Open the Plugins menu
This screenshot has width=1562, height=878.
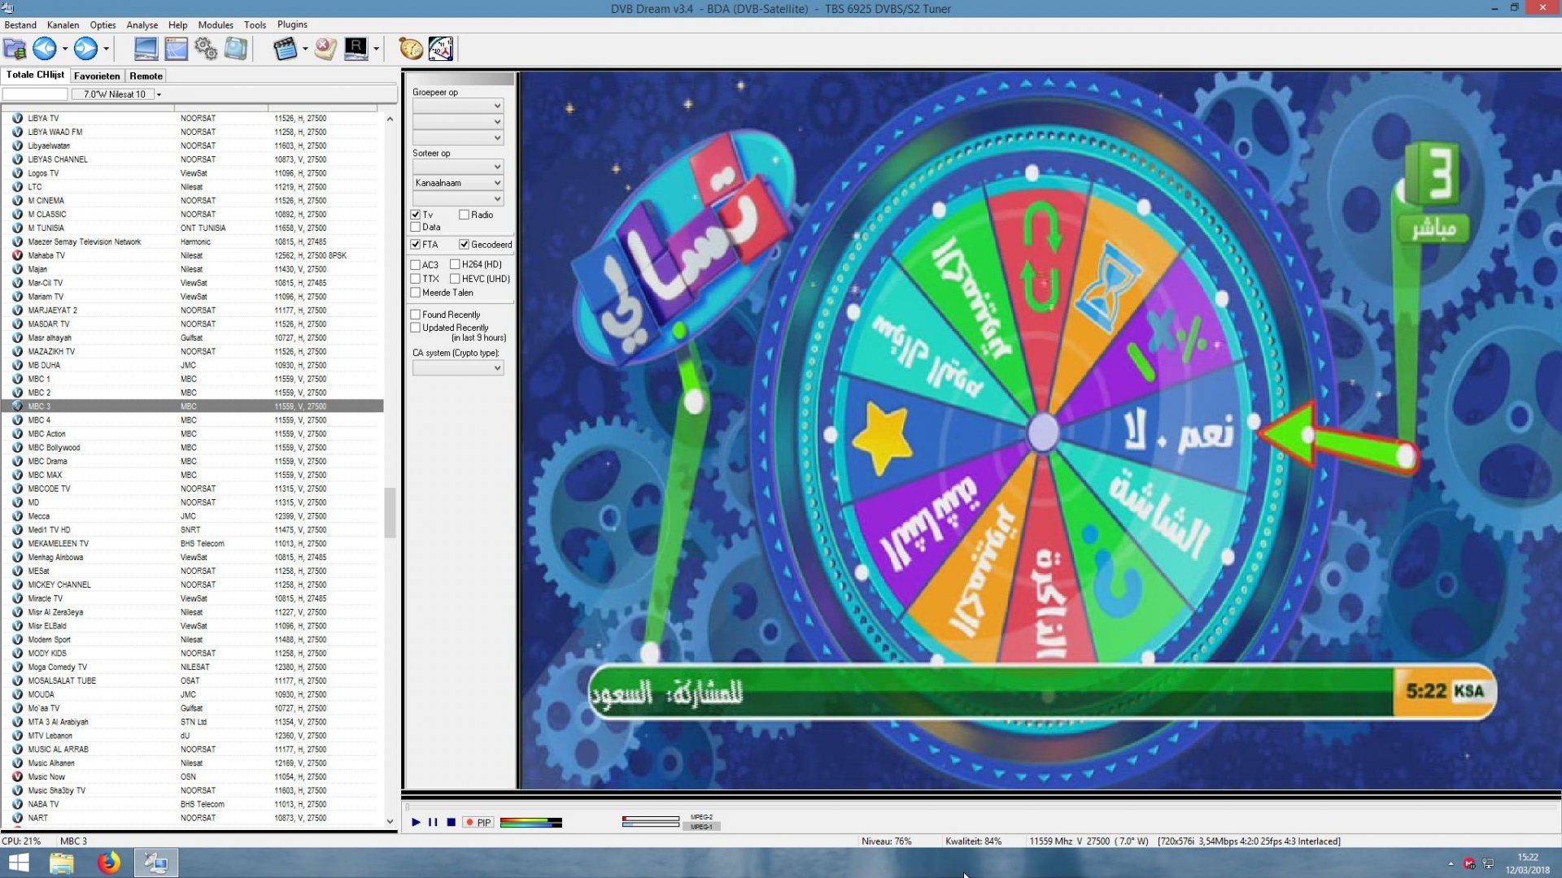pos(291,24)
